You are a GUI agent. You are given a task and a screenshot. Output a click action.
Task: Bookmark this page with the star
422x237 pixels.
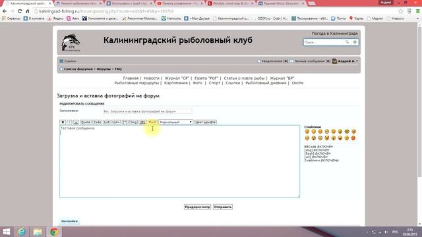coord(401,11)
